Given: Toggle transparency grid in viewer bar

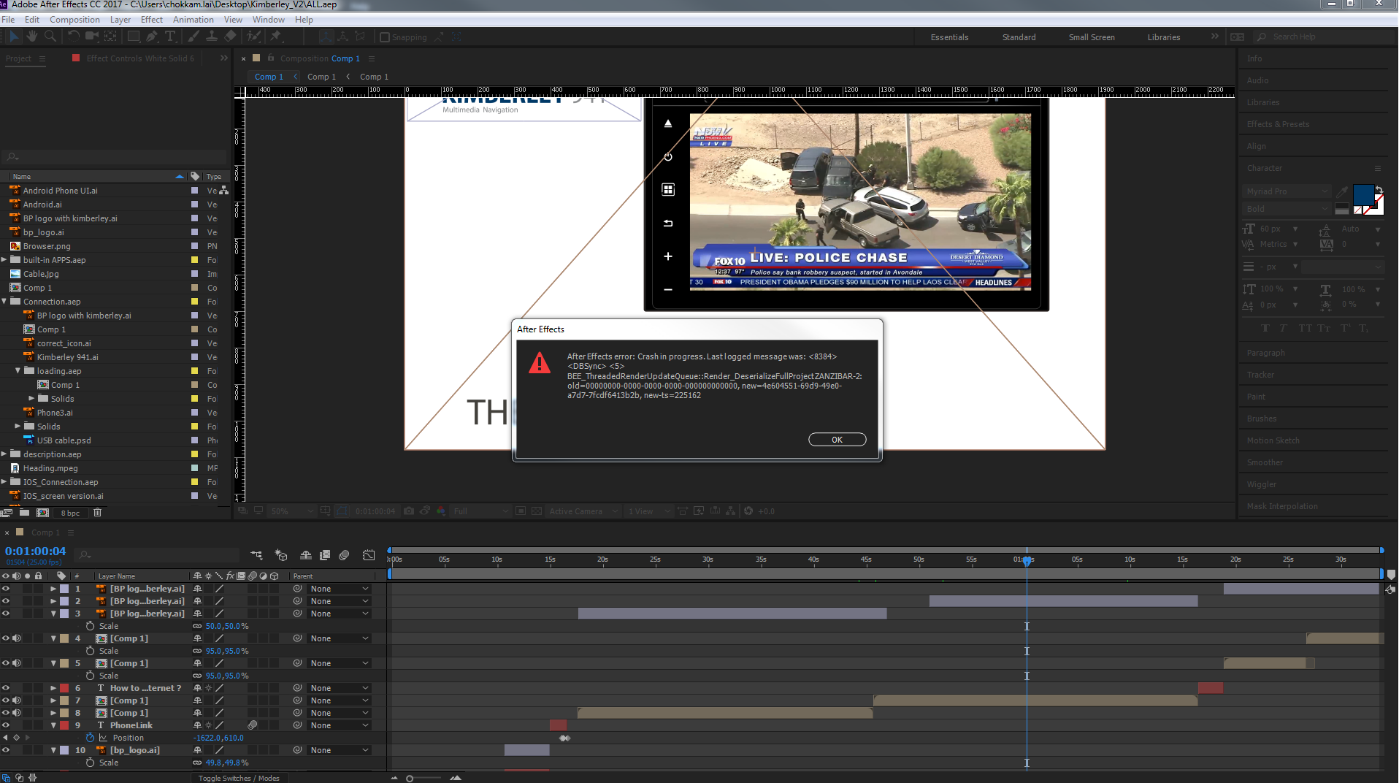Looking at the screenshot, I should 537,511.
